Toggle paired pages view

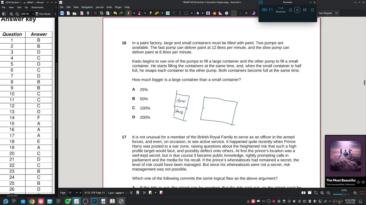coord(303,193)
